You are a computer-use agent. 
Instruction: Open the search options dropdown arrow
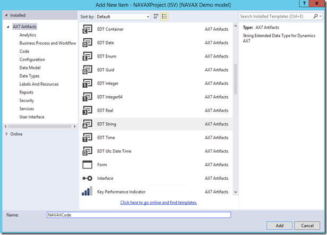320,16
